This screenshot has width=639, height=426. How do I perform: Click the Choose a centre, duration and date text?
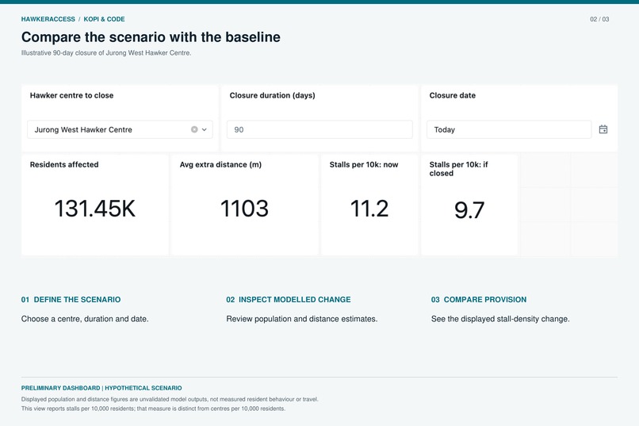(x=85, y=319)
